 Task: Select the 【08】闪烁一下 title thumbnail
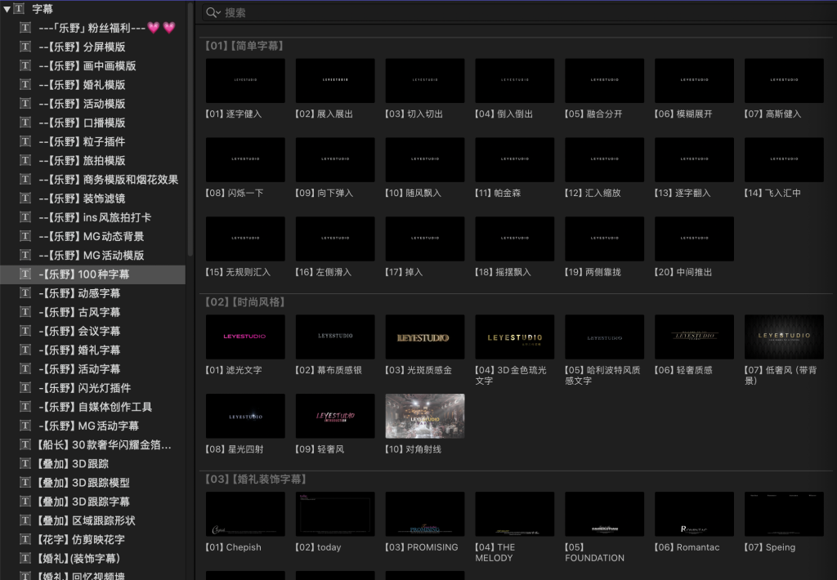[245, 159]
